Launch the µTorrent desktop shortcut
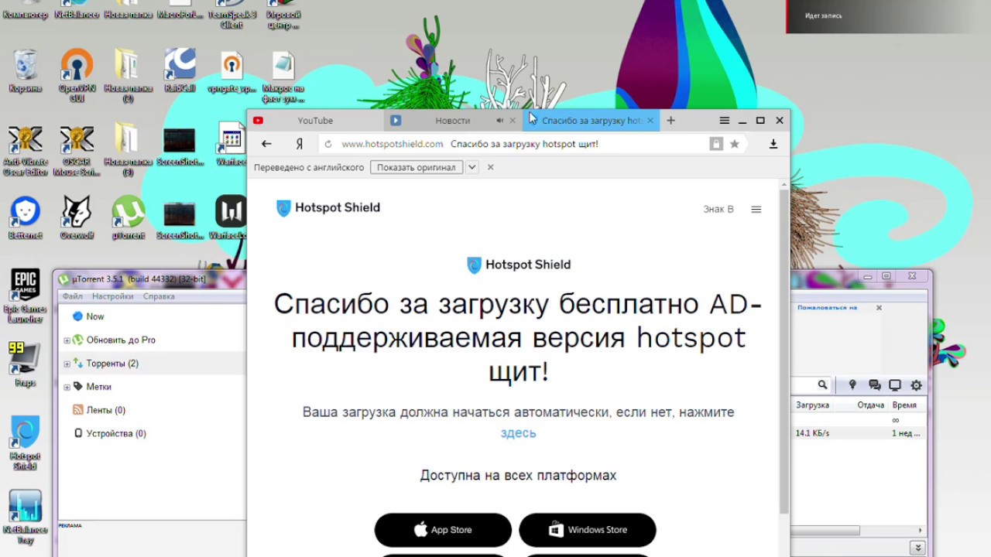991x557 pixels. (128, 217)
